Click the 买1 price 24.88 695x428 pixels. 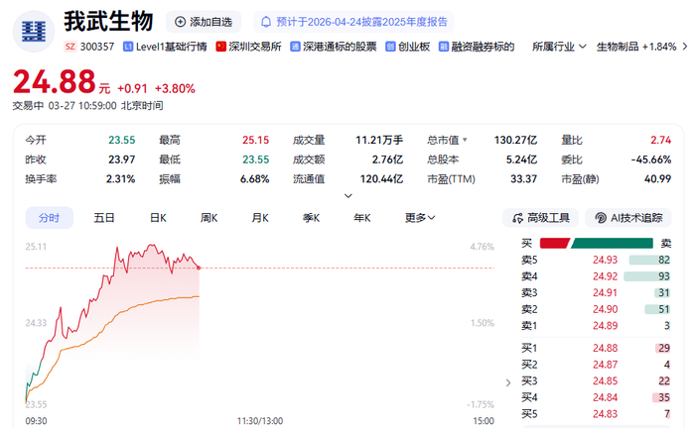605,349
